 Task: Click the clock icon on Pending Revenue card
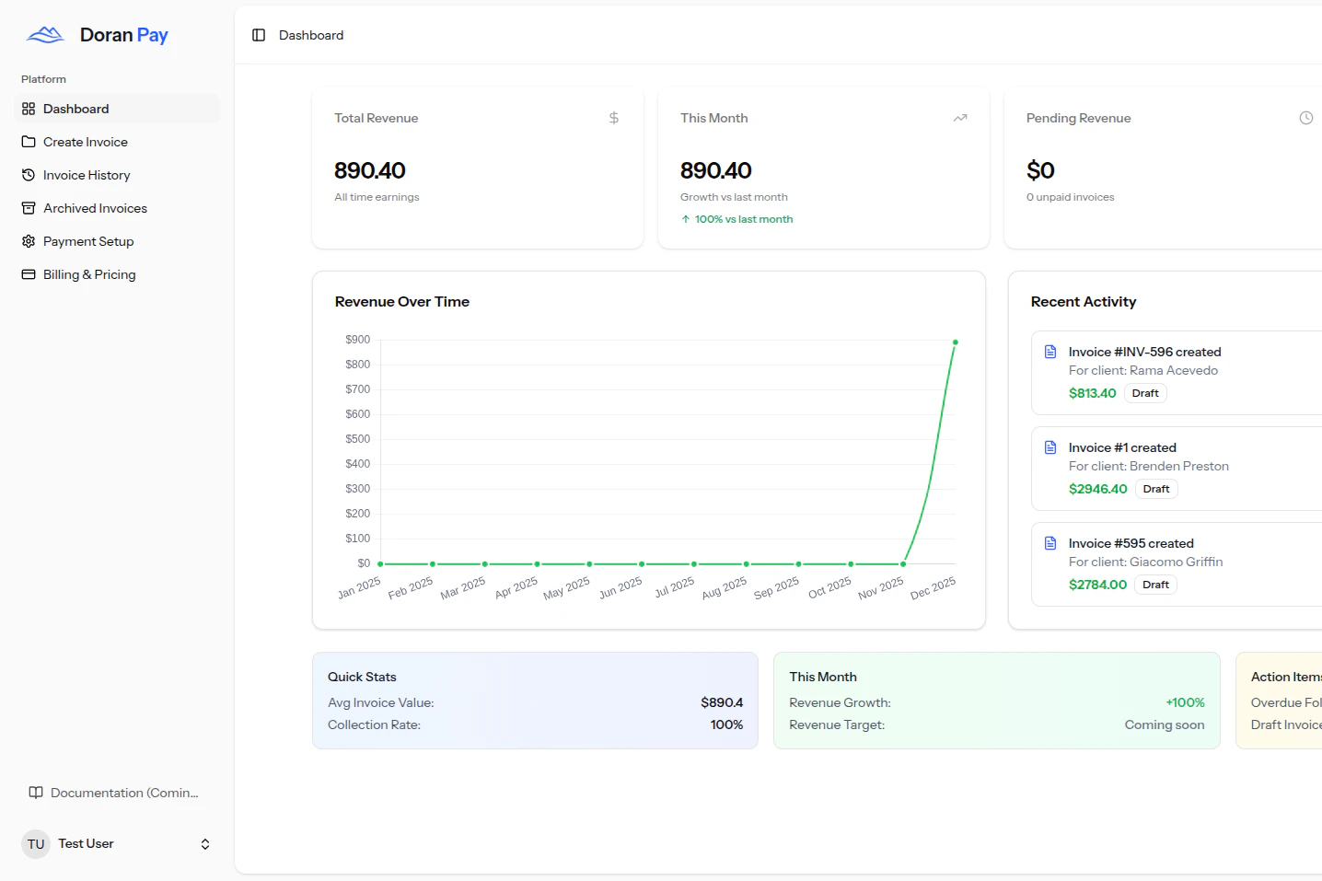pos(1305,118)
